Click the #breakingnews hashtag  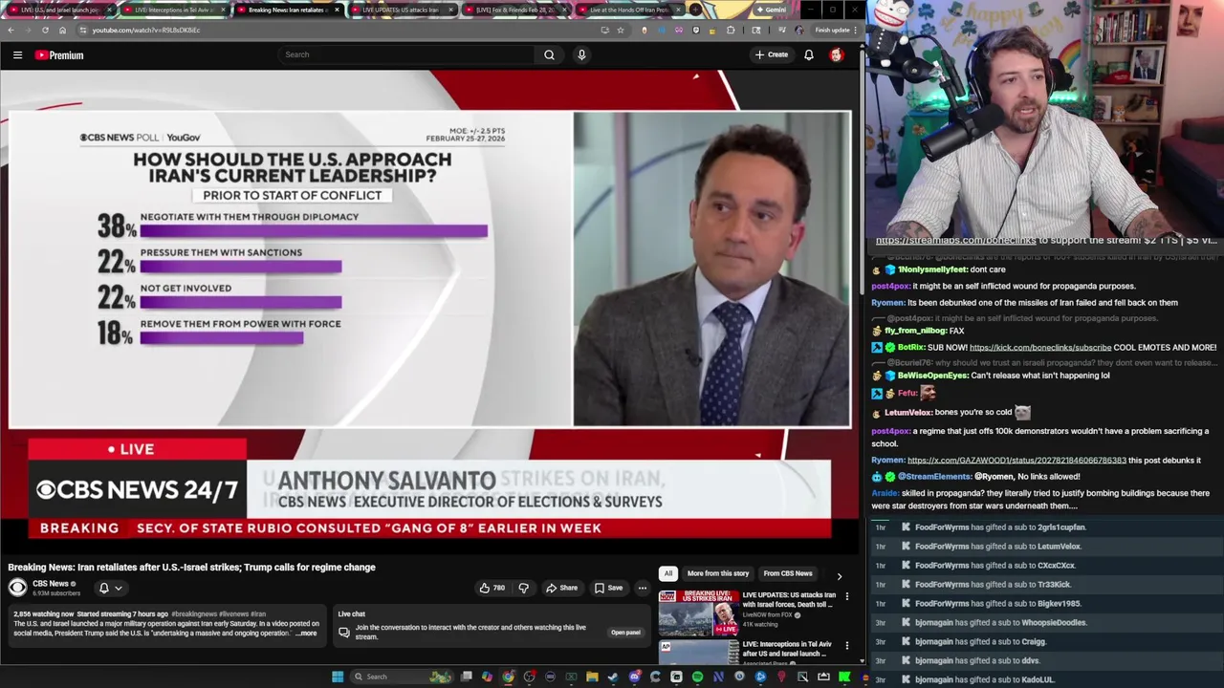tap(194, 613)
